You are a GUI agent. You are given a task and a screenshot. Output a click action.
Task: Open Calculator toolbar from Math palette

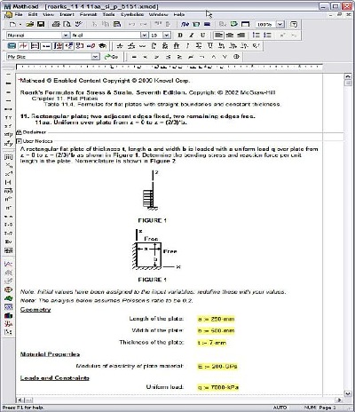(12, 46)
